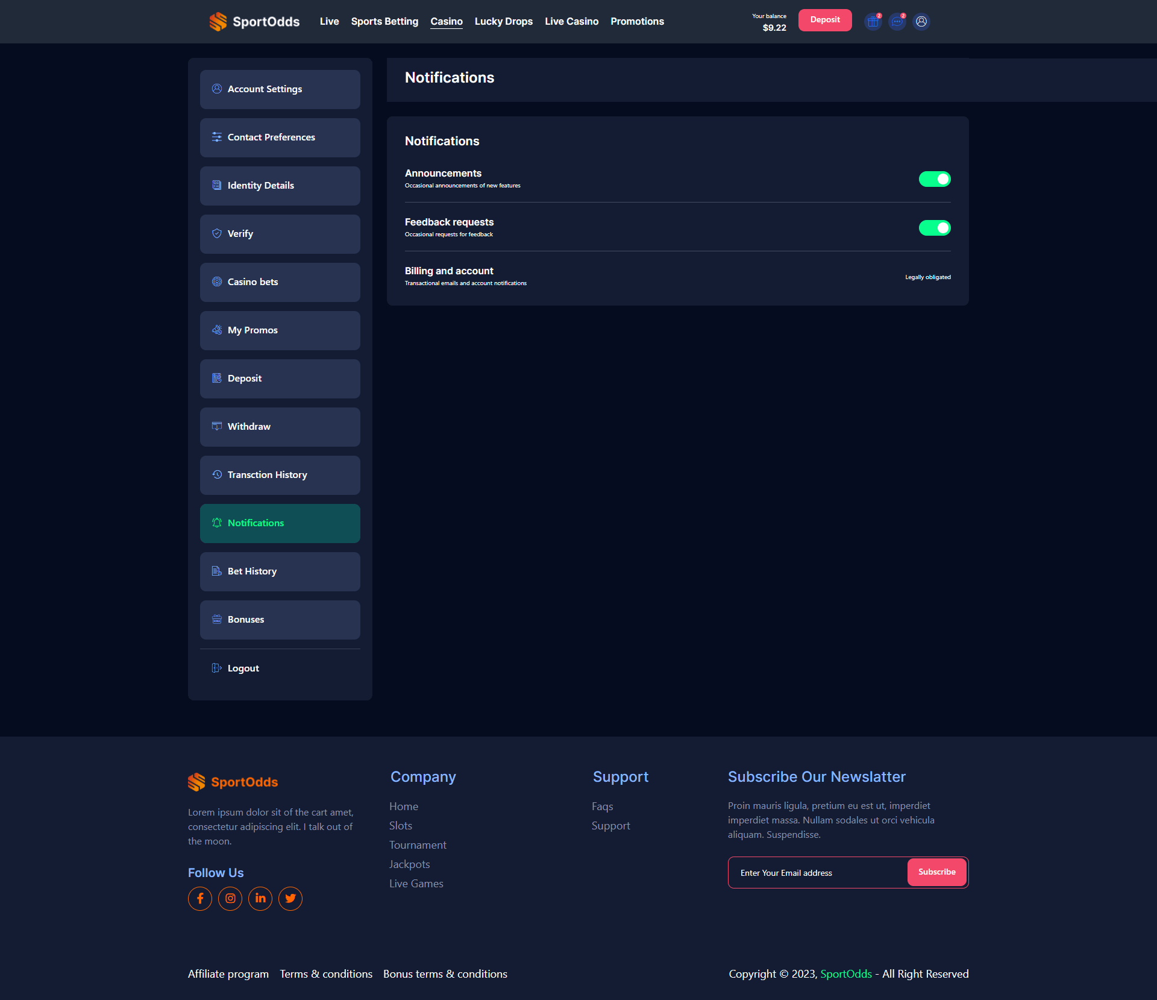Open the LinkedIn social icon
Screen dimensions: 1157x1000
[260, 899]
